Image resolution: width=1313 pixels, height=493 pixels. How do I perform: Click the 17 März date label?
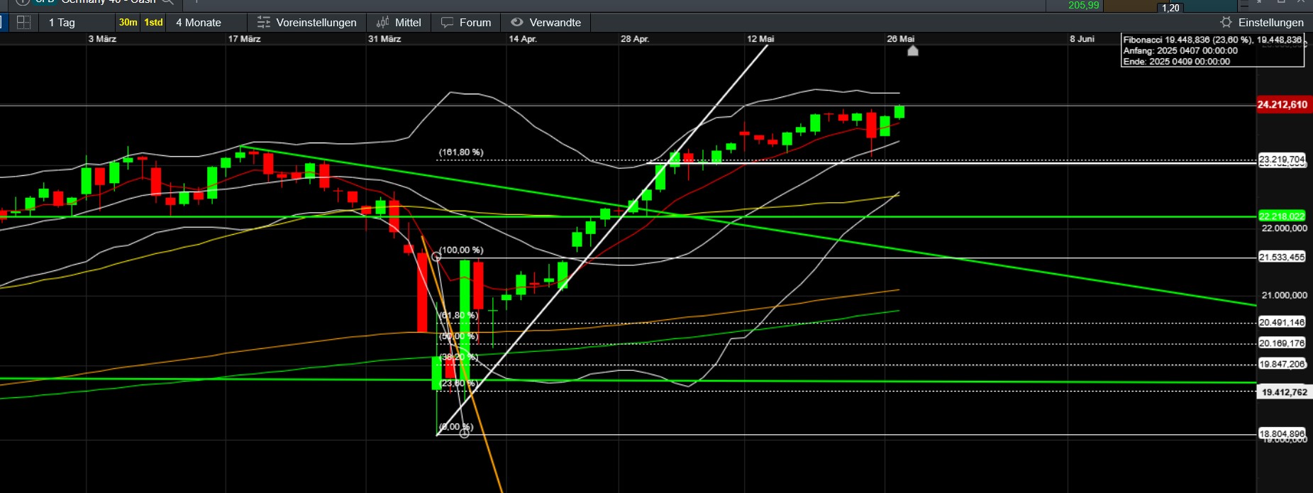pos(244,39)
